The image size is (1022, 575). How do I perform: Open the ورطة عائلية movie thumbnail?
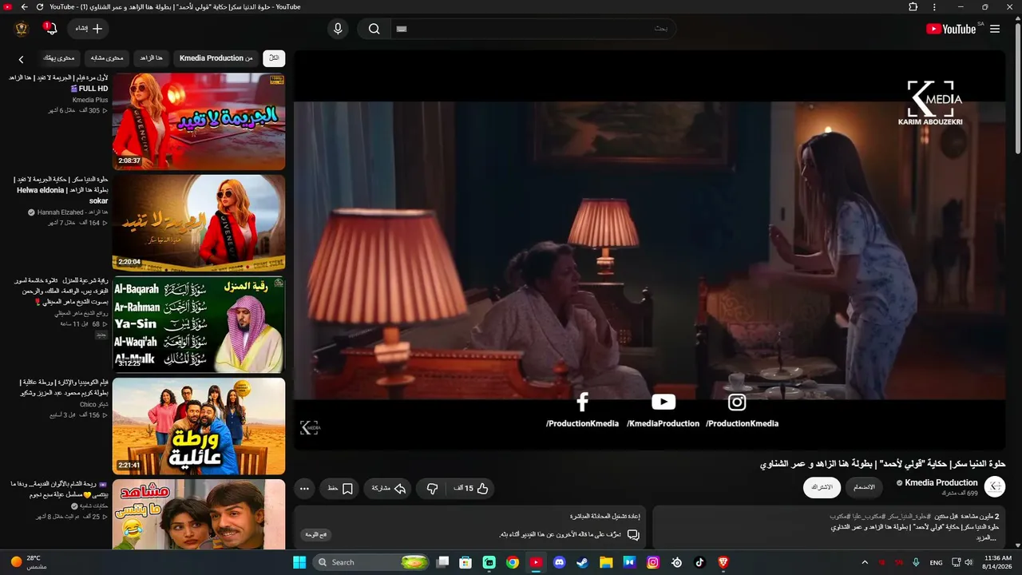[199, 426]
